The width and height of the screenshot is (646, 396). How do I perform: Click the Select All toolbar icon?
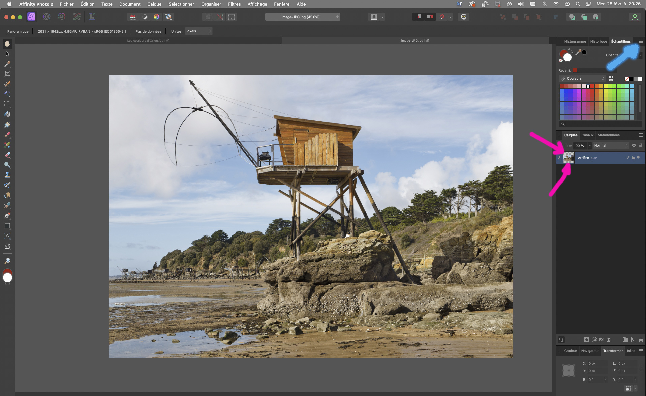pyautogui.click(x=208, y=17)
